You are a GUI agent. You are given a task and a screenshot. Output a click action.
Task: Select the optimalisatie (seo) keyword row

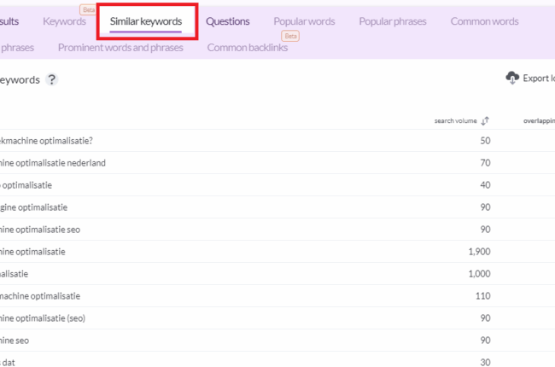coord(277,318)
